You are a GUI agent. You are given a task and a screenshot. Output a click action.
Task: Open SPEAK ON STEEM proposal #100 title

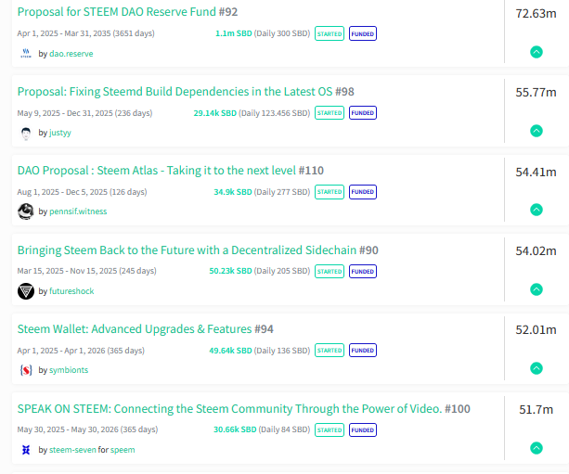tap(243, 408)
